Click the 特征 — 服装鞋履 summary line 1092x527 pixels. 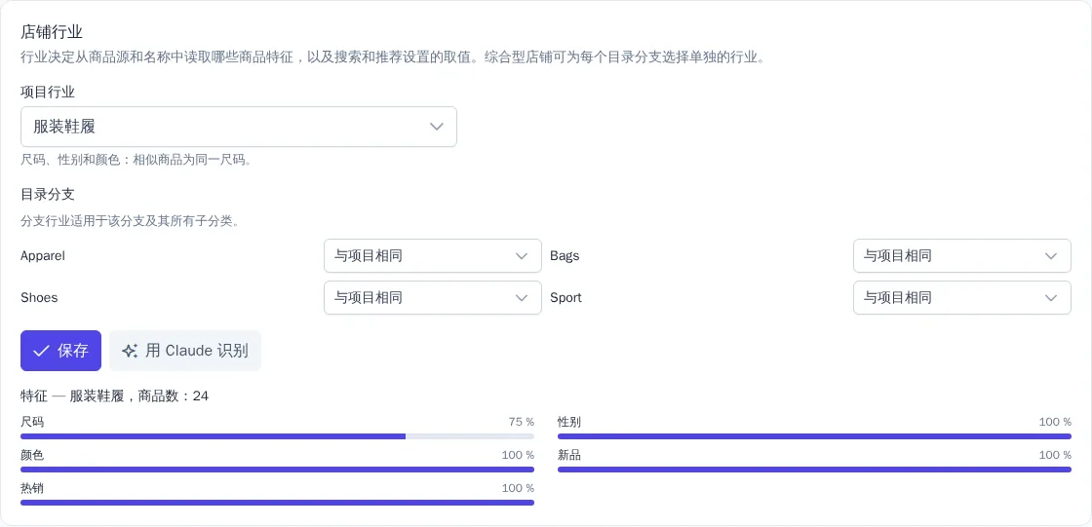(x=115, y=396)
